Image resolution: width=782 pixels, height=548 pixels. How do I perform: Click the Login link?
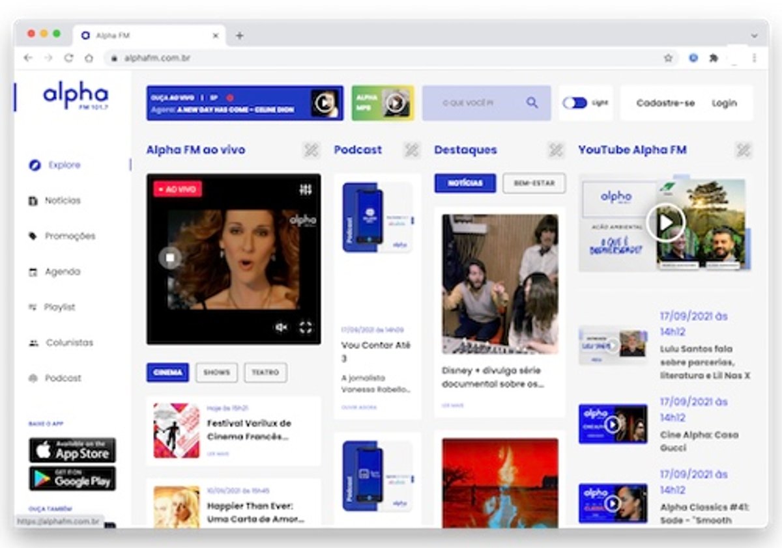pyautogui.click(x=724, y=103)
